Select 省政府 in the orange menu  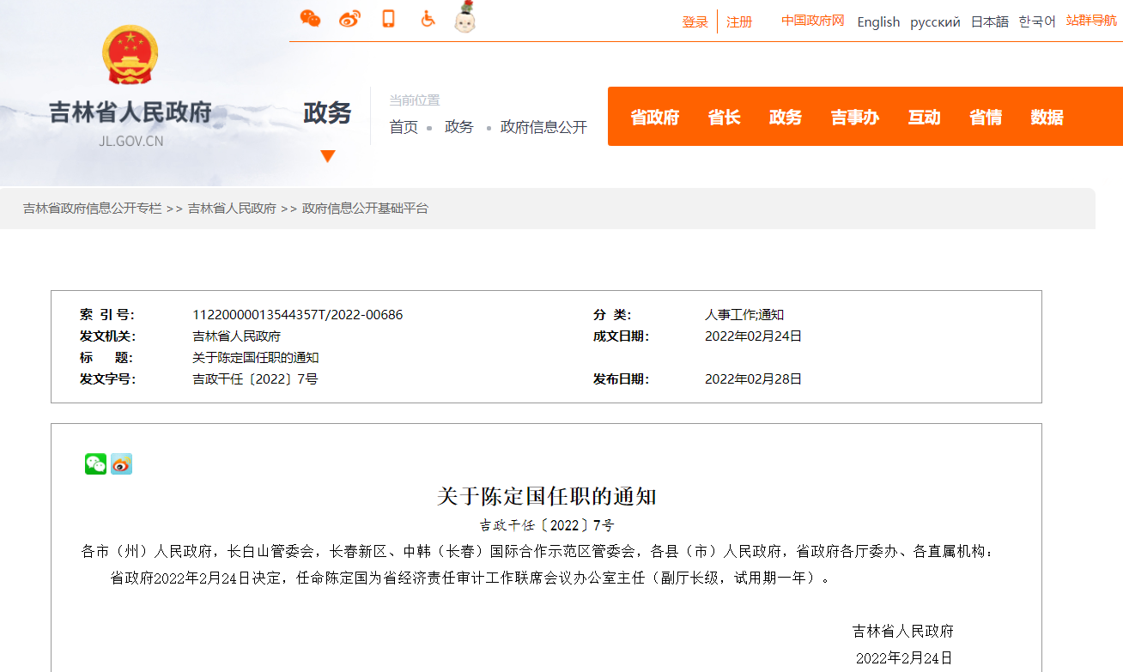(654, 118)
